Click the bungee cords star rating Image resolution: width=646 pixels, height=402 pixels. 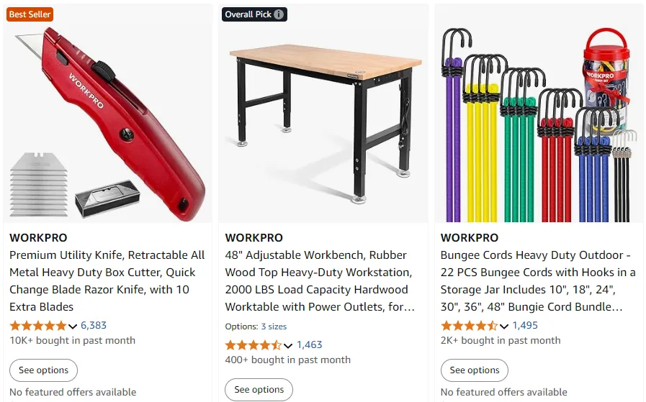[469, 326]
